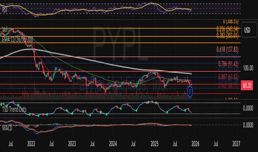Select the Vol indicator label
The image size is (258, 152).
click(x=5, y=30)
